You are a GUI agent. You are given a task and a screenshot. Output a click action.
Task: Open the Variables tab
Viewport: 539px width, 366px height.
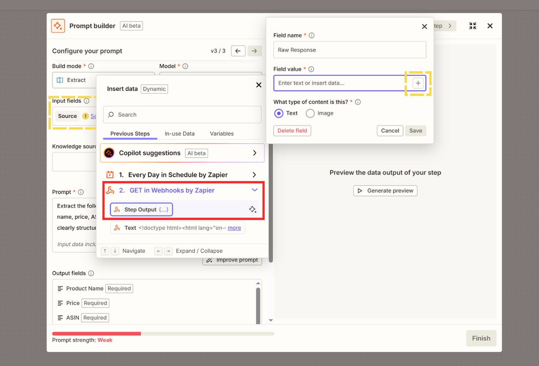click(x=221, y=134)
